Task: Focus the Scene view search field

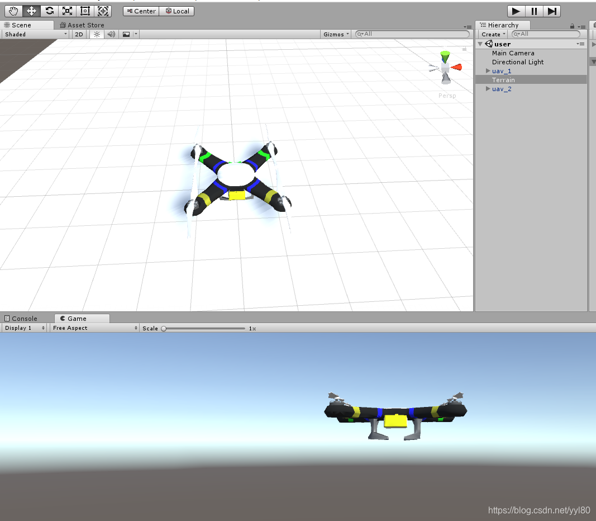Action: pos(412,34)
